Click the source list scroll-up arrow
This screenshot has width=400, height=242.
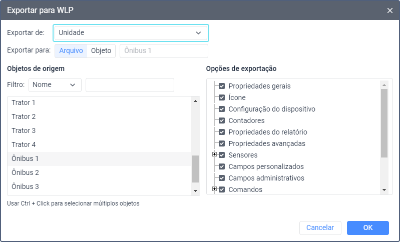tap(195, 101)
